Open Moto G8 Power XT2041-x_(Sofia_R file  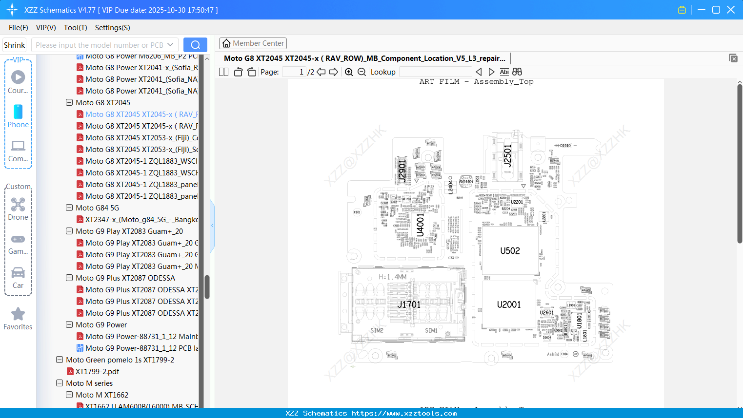[x=141, y=67]
